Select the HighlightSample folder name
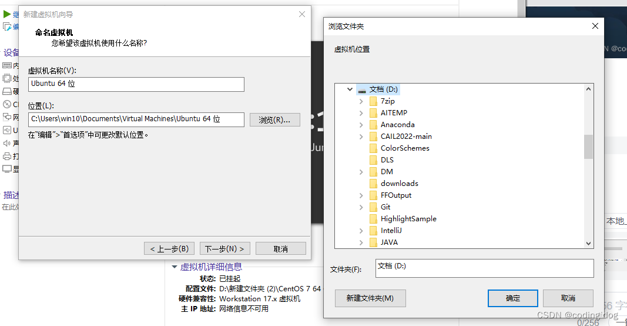The image size is (627, 326). tap(408, 219)
